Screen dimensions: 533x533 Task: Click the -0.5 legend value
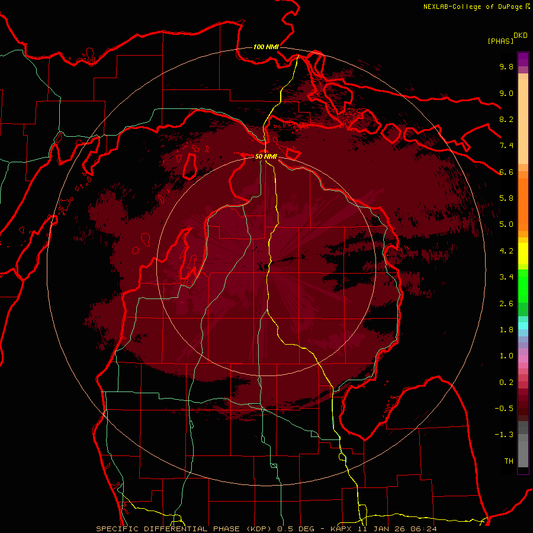[504, 409]
